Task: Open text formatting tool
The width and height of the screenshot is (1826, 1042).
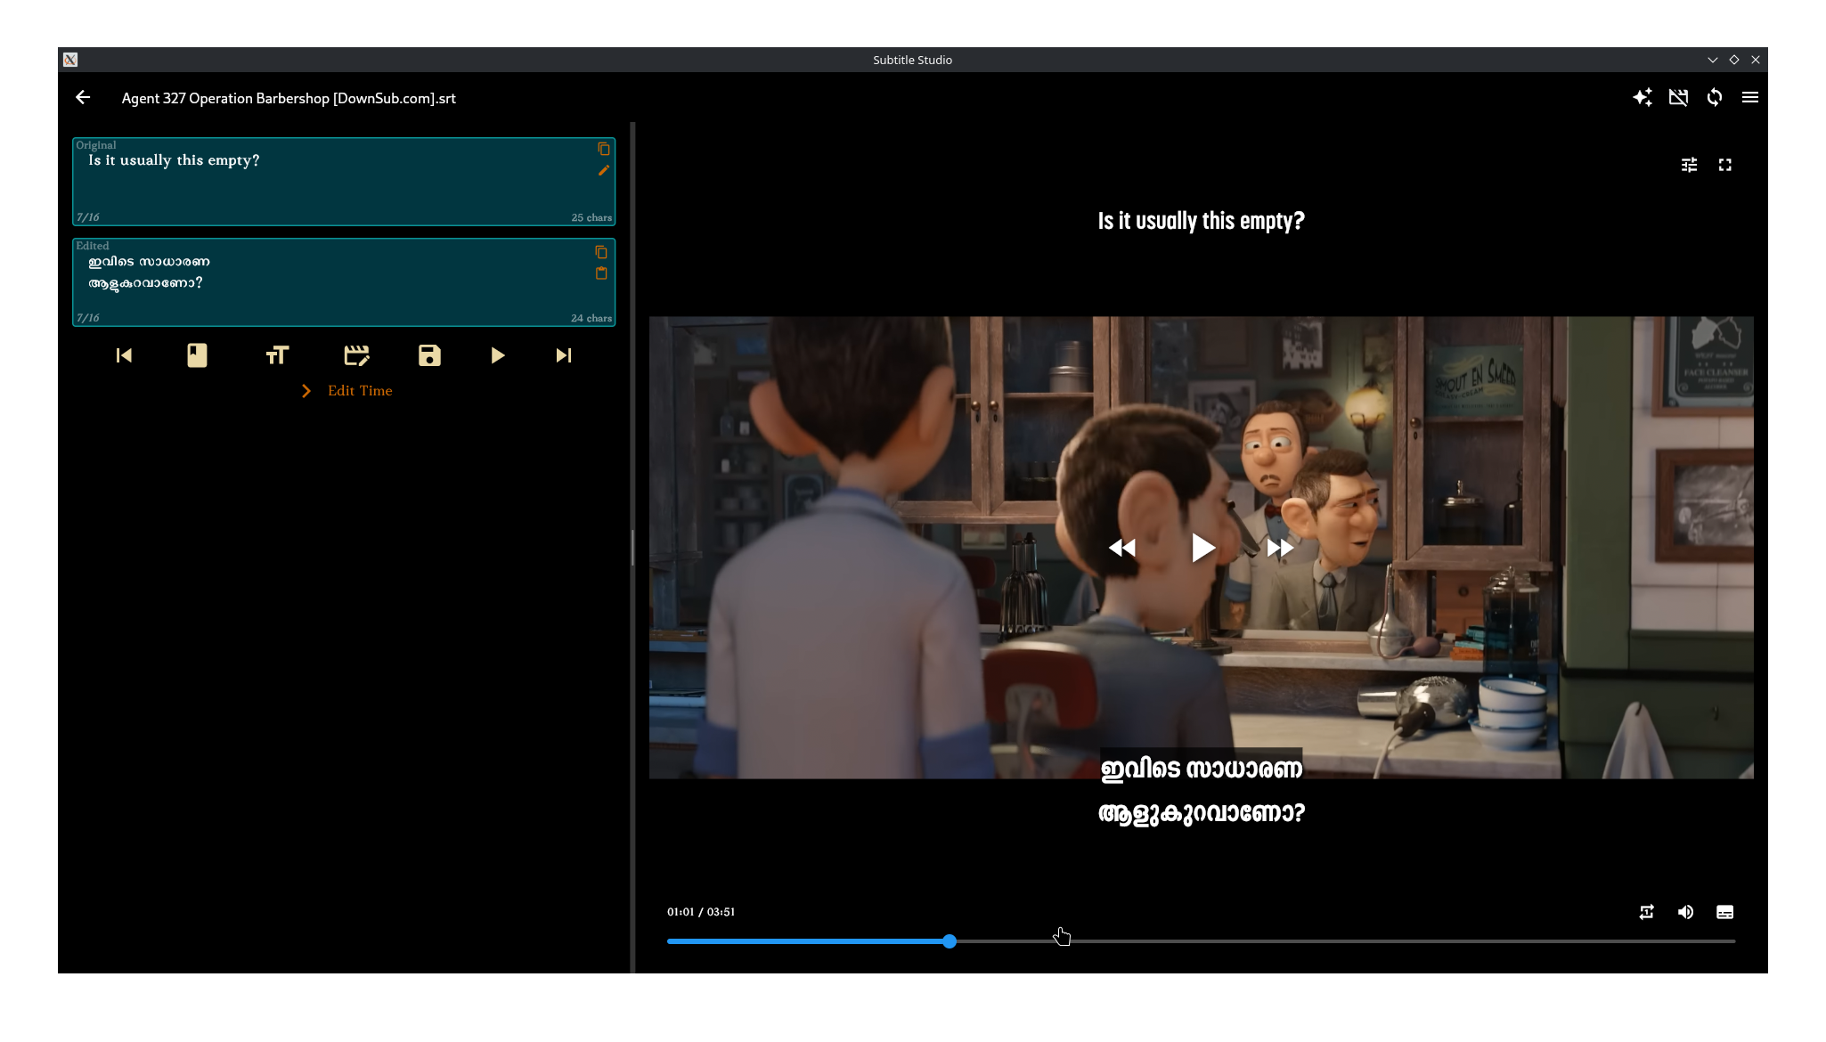Action: point(277,355)
